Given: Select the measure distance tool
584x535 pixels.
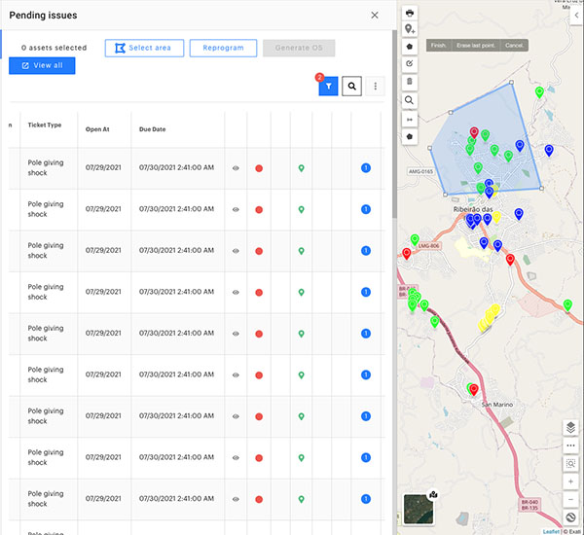Looking at the screenshot, I should click(x=410, y=120).
